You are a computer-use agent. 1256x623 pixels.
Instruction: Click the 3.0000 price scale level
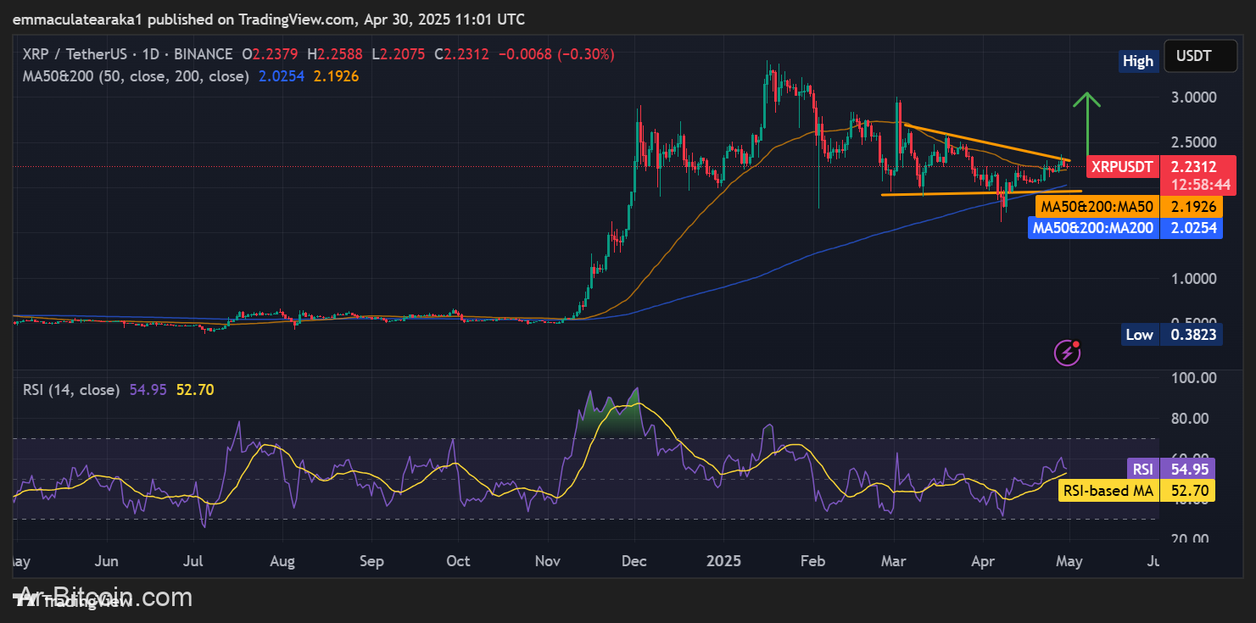[1193, 97]
